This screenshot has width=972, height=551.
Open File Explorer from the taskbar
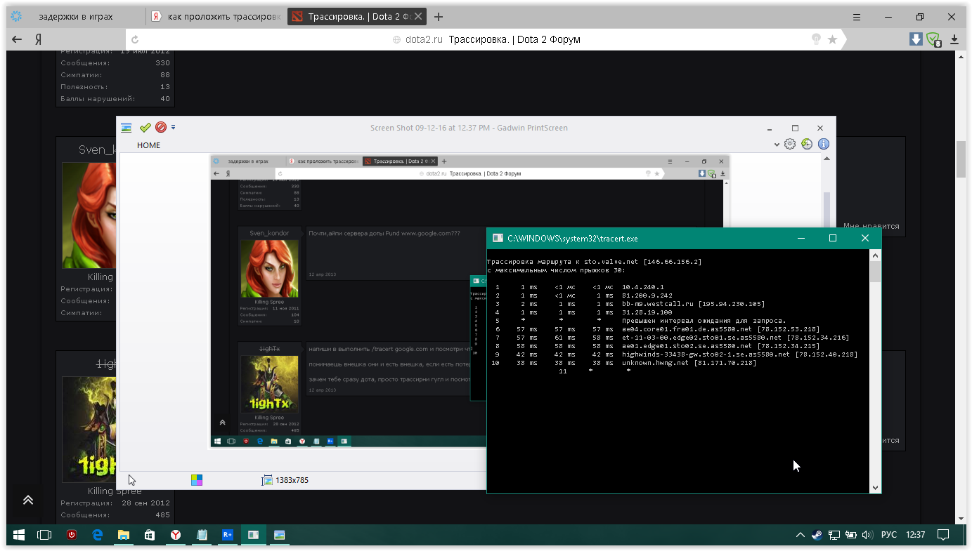[x=124, y=535]
